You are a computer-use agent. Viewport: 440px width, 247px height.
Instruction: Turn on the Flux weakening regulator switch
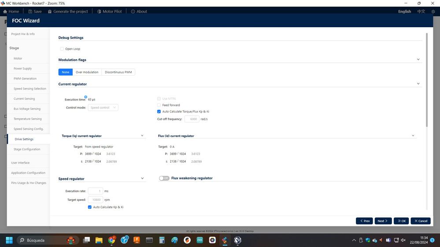[x=164, y=178]
